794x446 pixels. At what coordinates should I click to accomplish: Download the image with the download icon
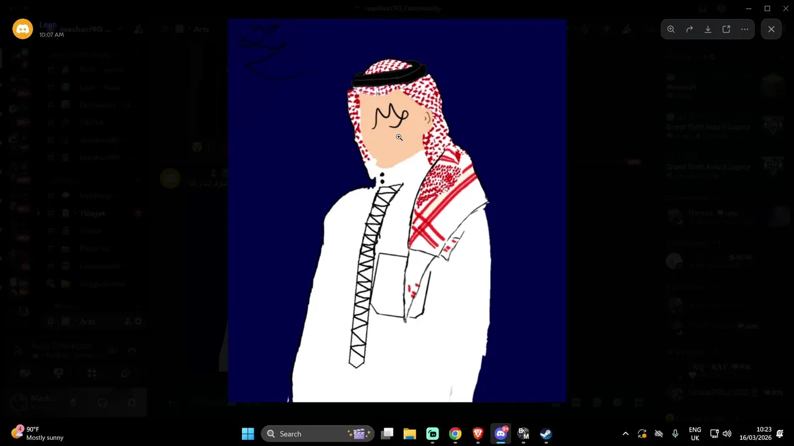click(708, 29)
